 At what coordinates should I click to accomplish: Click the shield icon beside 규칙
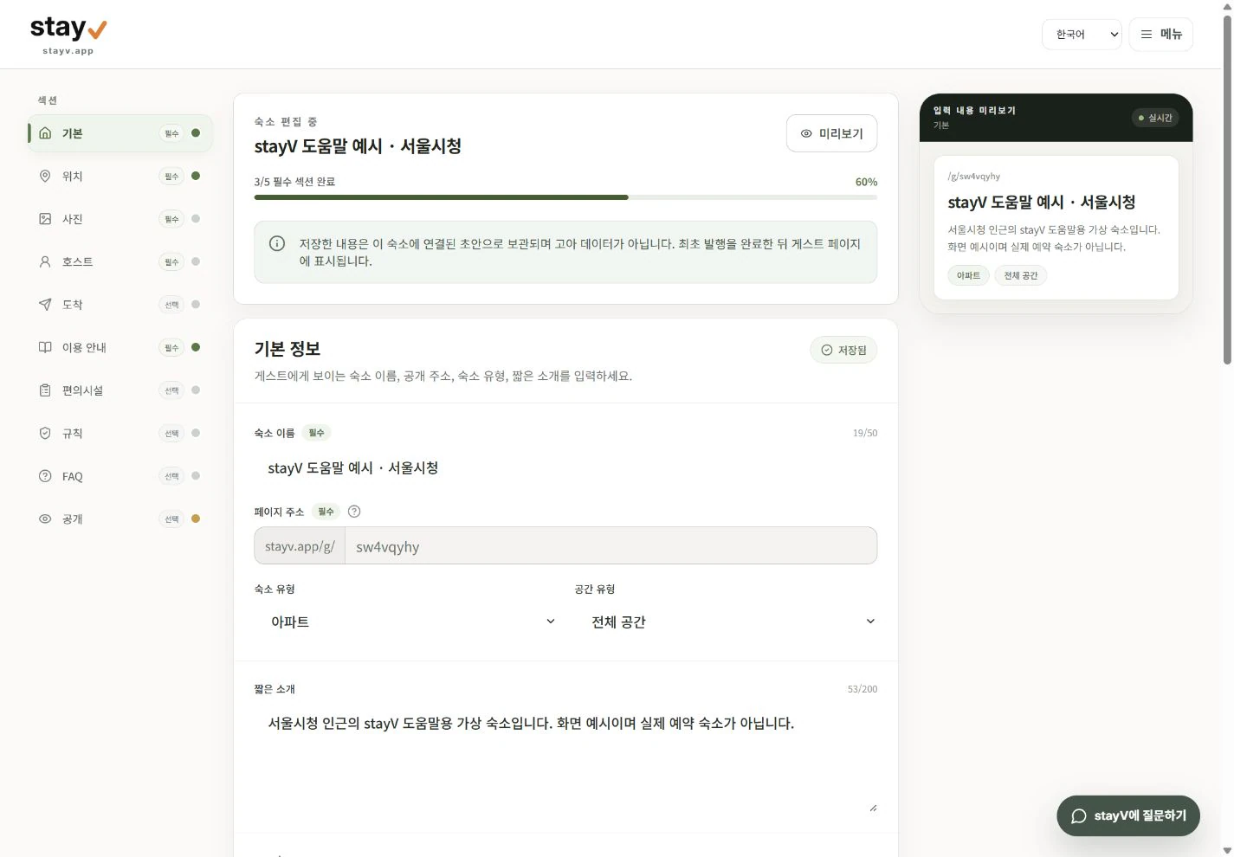click(x=45, y=433)
